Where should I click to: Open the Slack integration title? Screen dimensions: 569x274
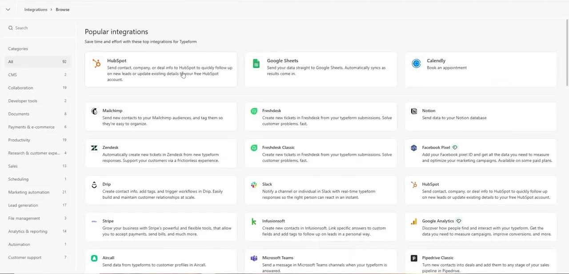coord(267,184)
